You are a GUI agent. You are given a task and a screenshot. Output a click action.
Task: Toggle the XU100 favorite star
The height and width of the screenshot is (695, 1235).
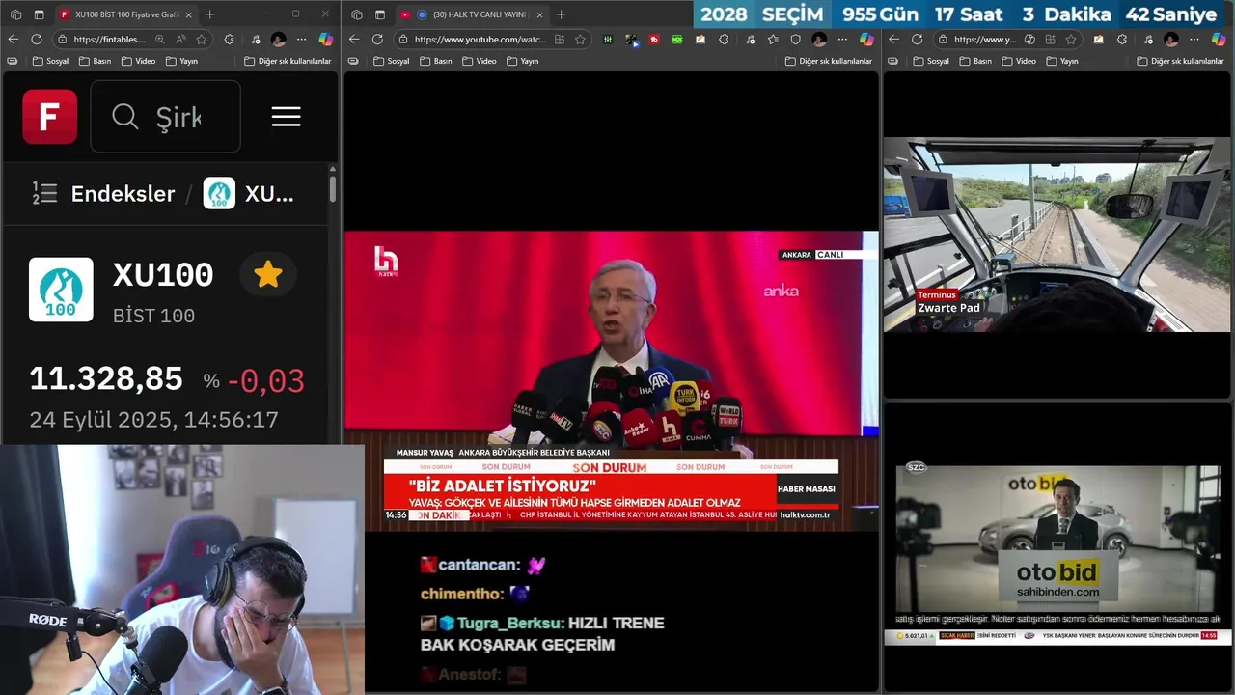pos(267,275)
